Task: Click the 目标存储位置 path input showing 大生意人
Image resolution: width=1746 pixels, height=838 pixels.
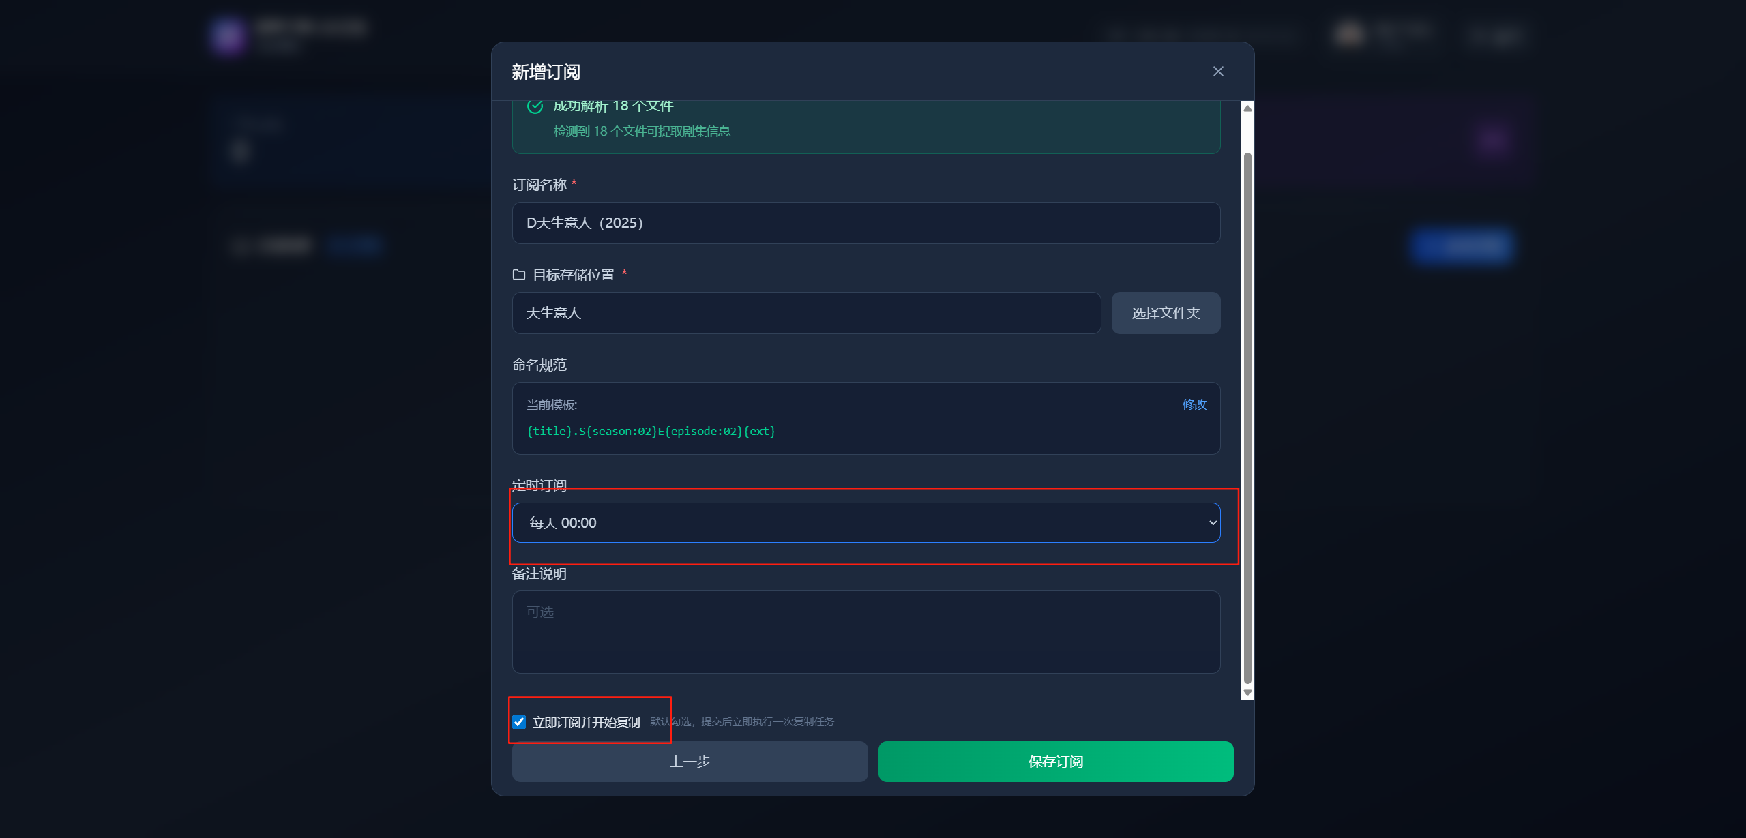Action: point(806,313)
